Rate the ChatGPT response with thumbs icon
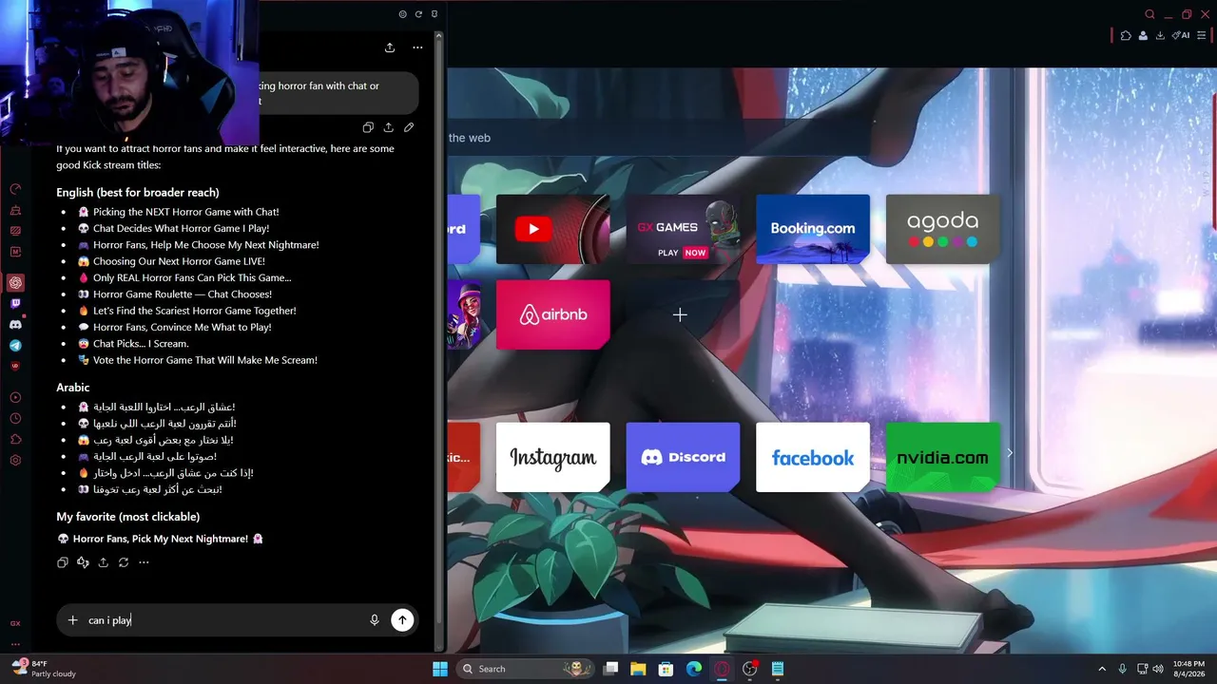Screen dimensions: 1217x684 click(83, 562)
